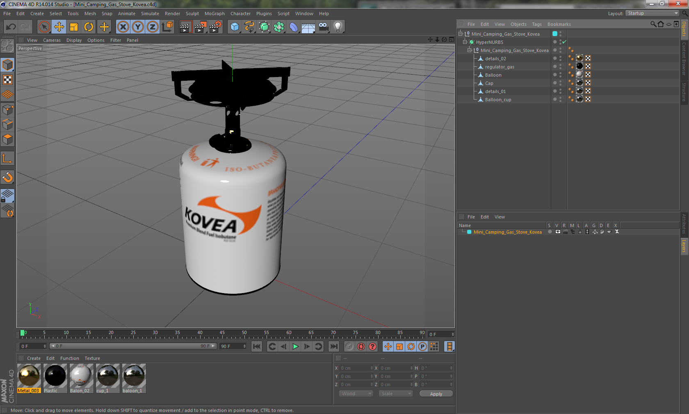
Task: Click Record Active Objects button
Action: tap(349, 346)
